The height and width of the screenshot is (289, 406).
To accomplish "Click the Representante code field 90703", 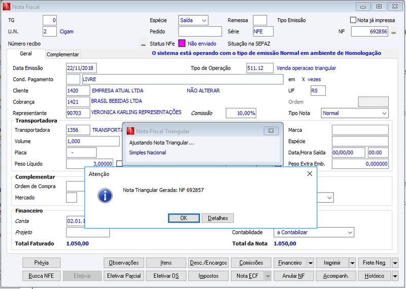I will click(78, 113).
